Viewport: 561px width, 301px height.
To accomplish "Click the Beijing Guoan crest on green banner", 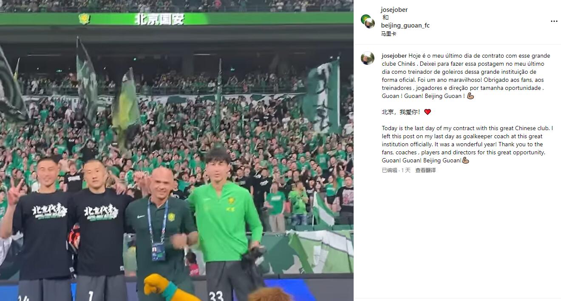I will 84,19.
